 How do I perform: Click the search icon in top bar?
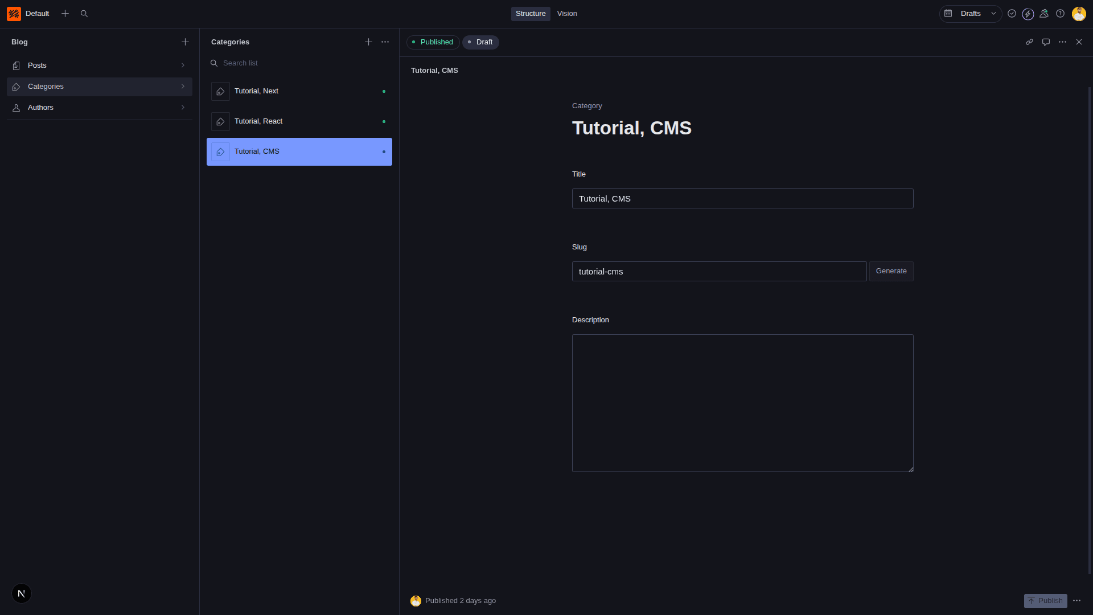coord(84,14)
